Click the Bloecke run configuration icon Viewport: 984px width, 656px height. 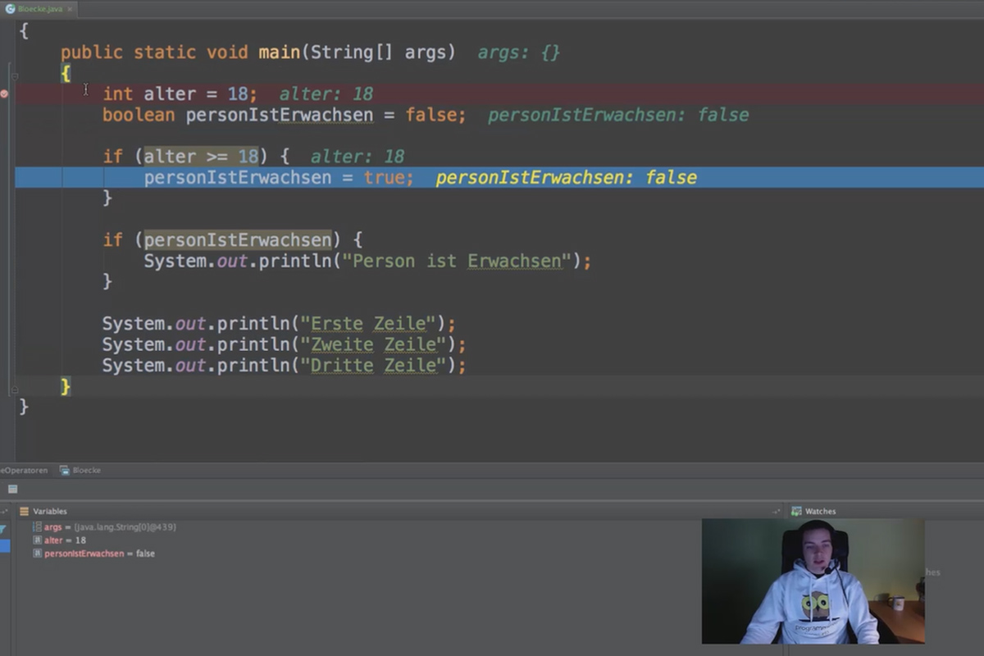[x=66, y=470]
